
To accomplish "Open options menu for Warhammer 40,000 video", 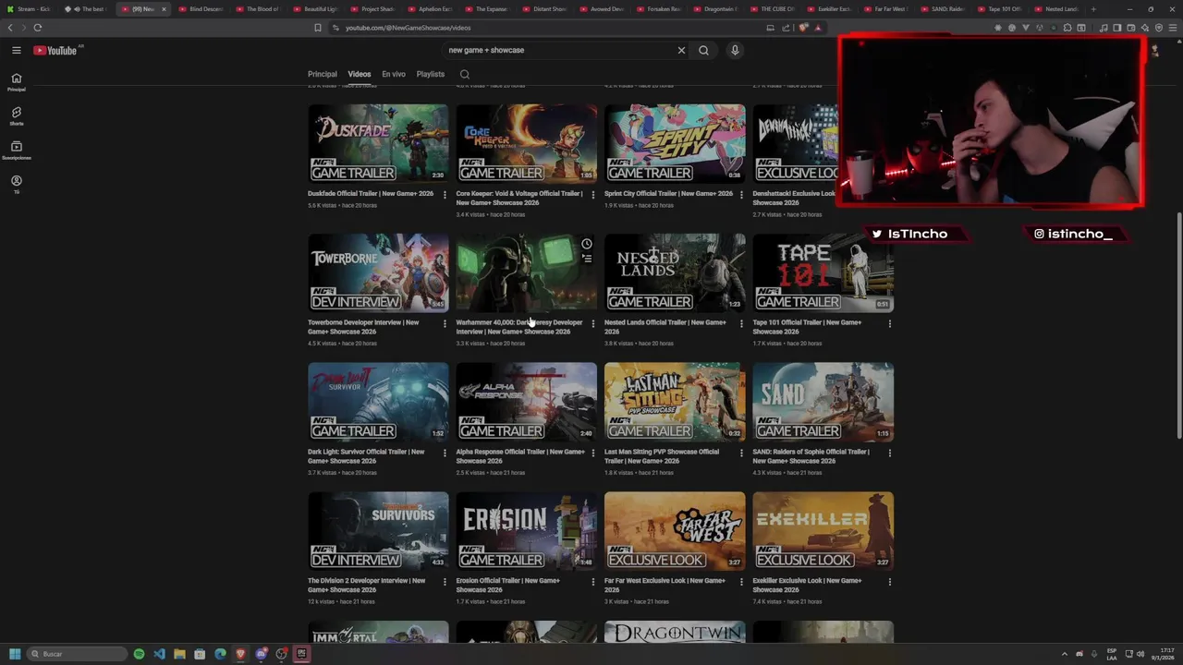I will (x=593, y=324).
